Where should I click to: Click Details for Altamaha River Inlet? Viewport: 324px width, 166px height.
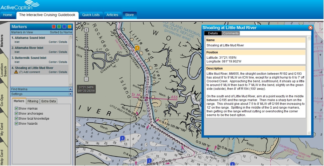click(63, 52)
